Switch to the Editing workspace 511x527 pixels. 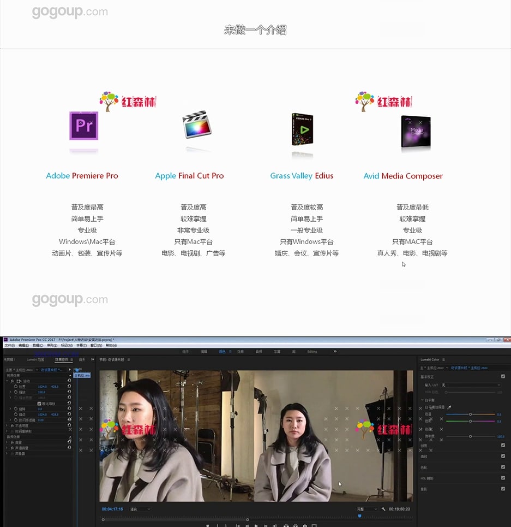312,352
